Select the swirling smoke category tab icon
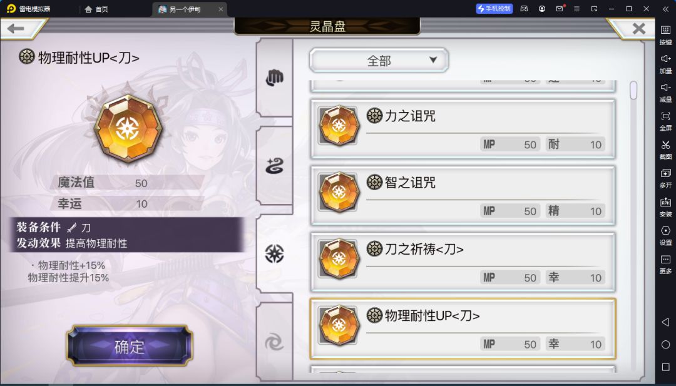This screenshot has width=676, height=386. click(x=274, y=166)
